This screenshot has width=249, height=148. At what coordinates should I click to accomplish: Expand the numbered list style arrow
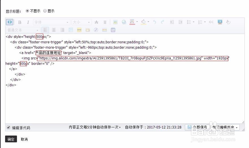point(205,22)
